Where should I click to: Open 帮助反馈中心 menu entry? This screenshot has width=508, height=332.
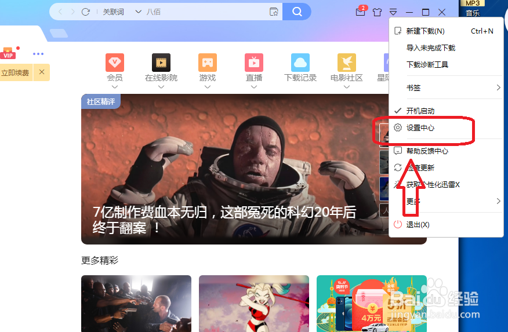click(x=446, y=151)
